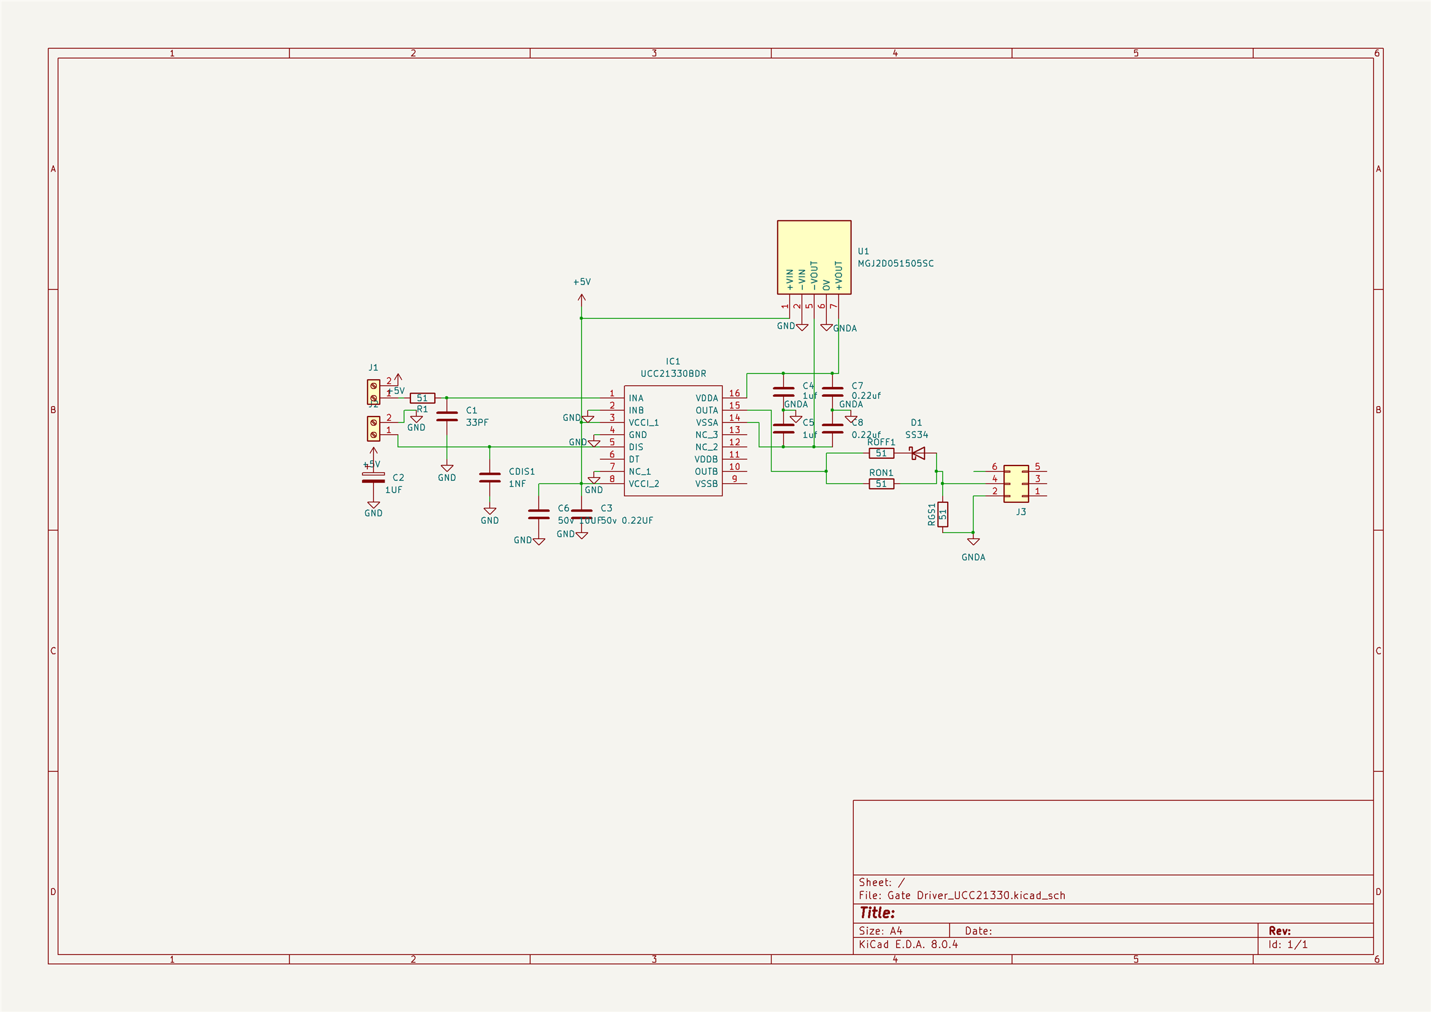Click the title block File name text
The image size is (1431, 1012).
(962, 895)
